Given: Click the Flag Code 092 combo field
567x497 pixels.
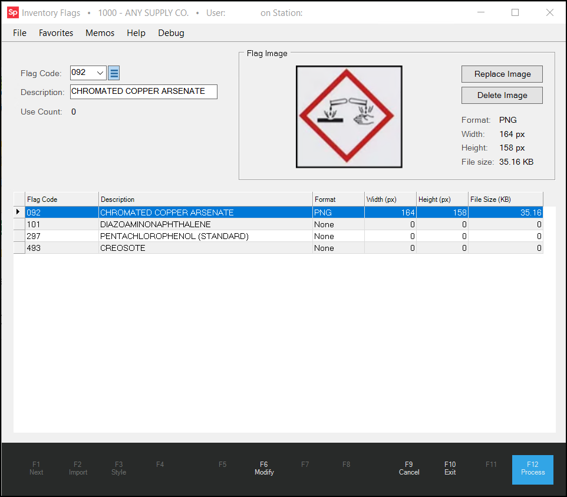Looking at the screenshot, I should (x=88, y=73).
